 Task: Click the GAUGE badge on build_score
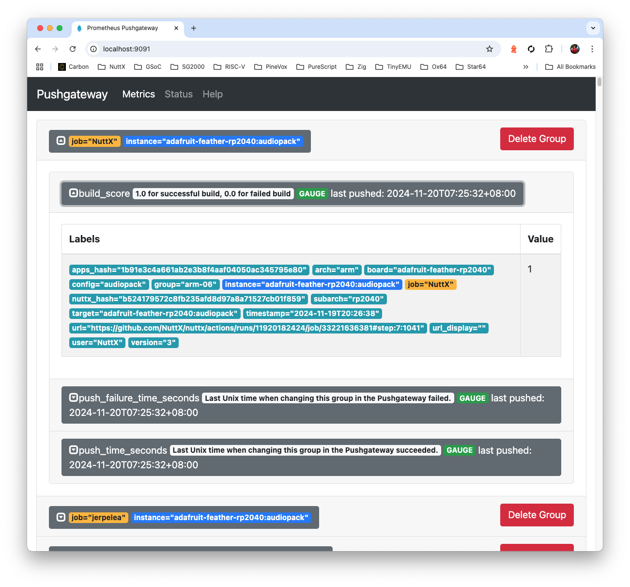click(x=312, y=193)
